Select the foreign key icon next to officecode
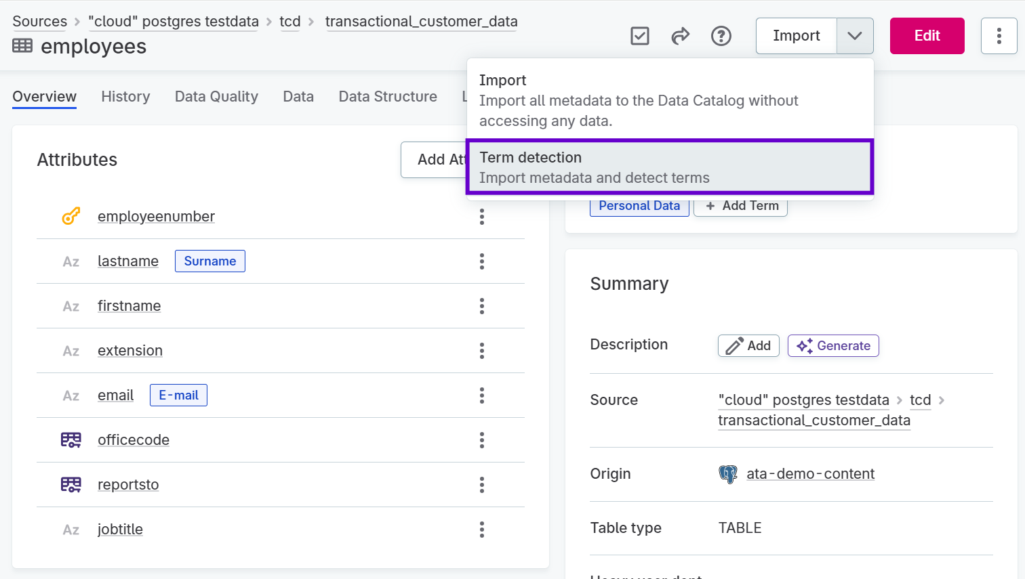The width and height of the screenshot is (1025, 579). [71, 439]
